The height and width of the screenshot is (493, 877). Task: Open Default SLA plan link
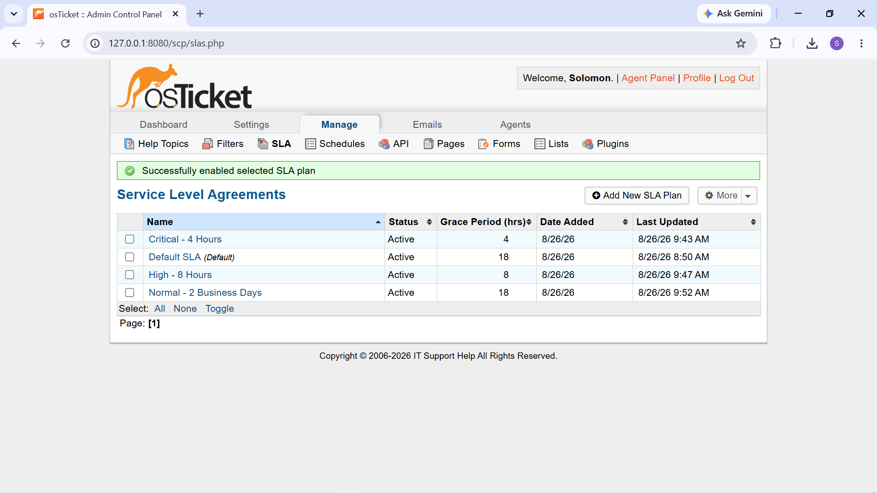[174, 257]
